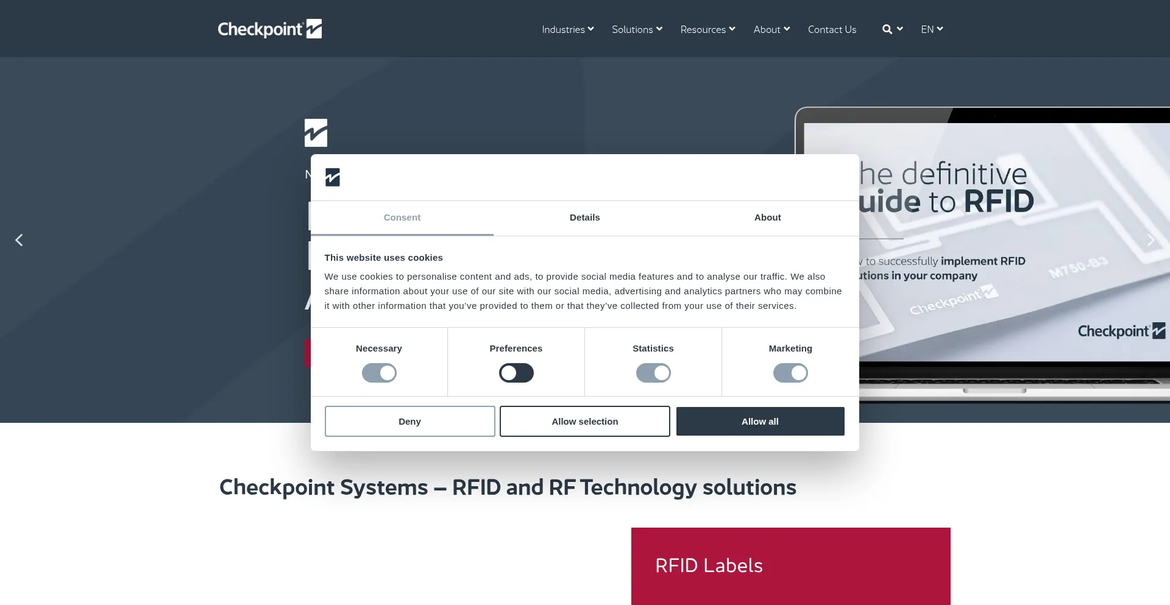Screen dimensions: 1170x605
Task: Switch to the Details tab
Action: [x=585, y=218]
